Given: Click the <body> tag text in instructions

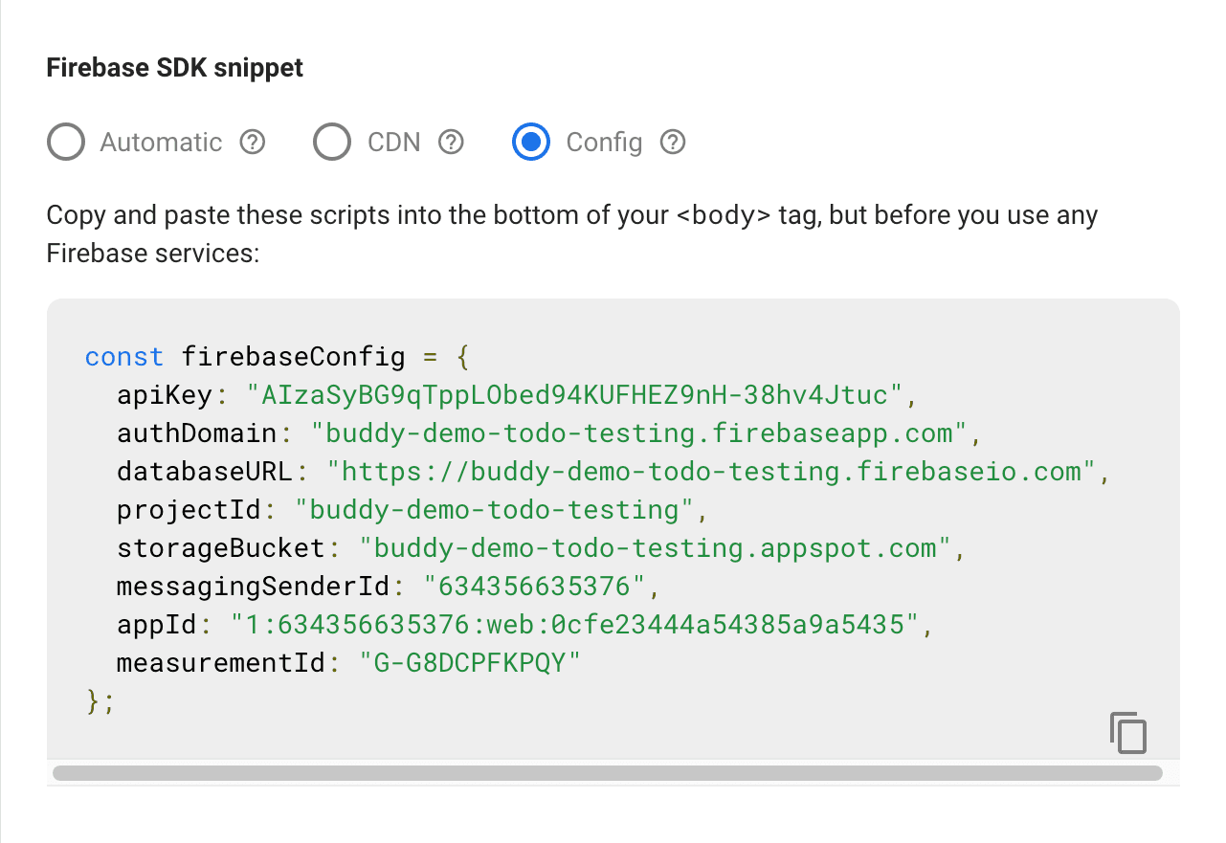Looking at the screenshot, I should 724,215.
